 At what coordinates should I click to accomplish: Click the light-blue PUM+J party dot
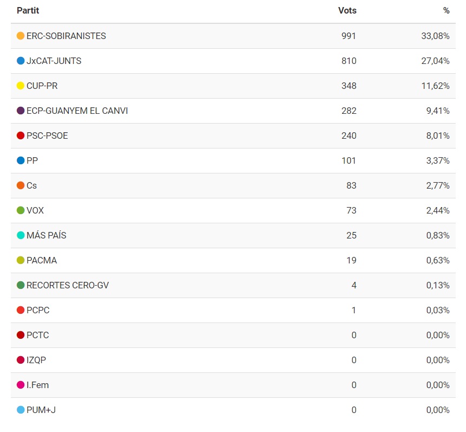click(21, 410)
